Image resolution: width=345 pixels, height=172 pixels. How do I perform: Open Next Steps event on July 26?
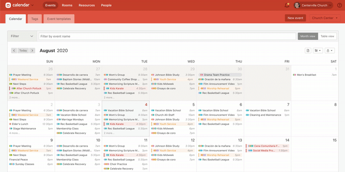31,84
